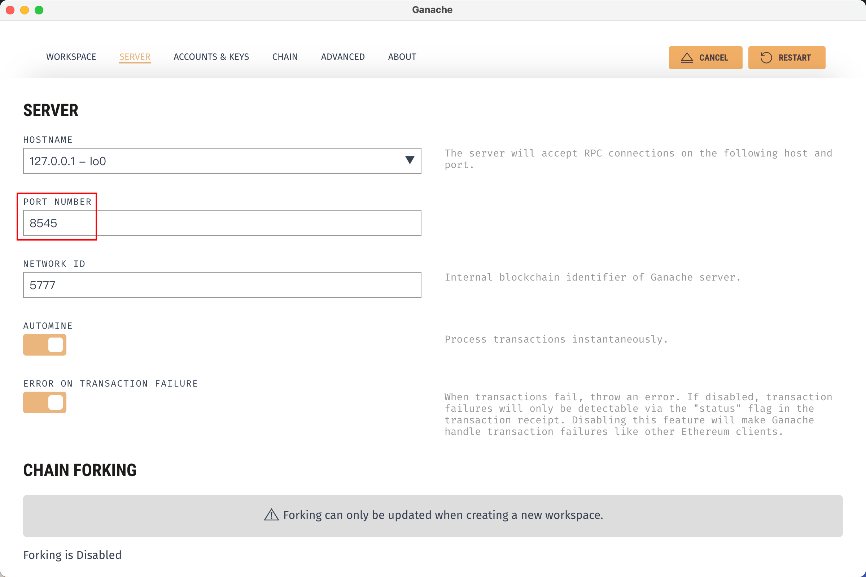Screen dimensions: 866x577
Task: Toggle the Automine switch off
Action: point(45,345)
